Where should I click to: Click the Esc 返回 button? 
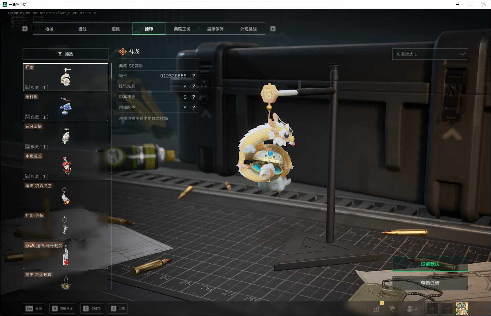click(34, 308)
